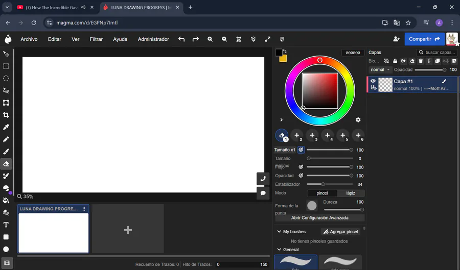This screenshot has height=270, width=460.
Task: Toggle pressure icon for Flujo slider
Action: (x=301, y=167)
